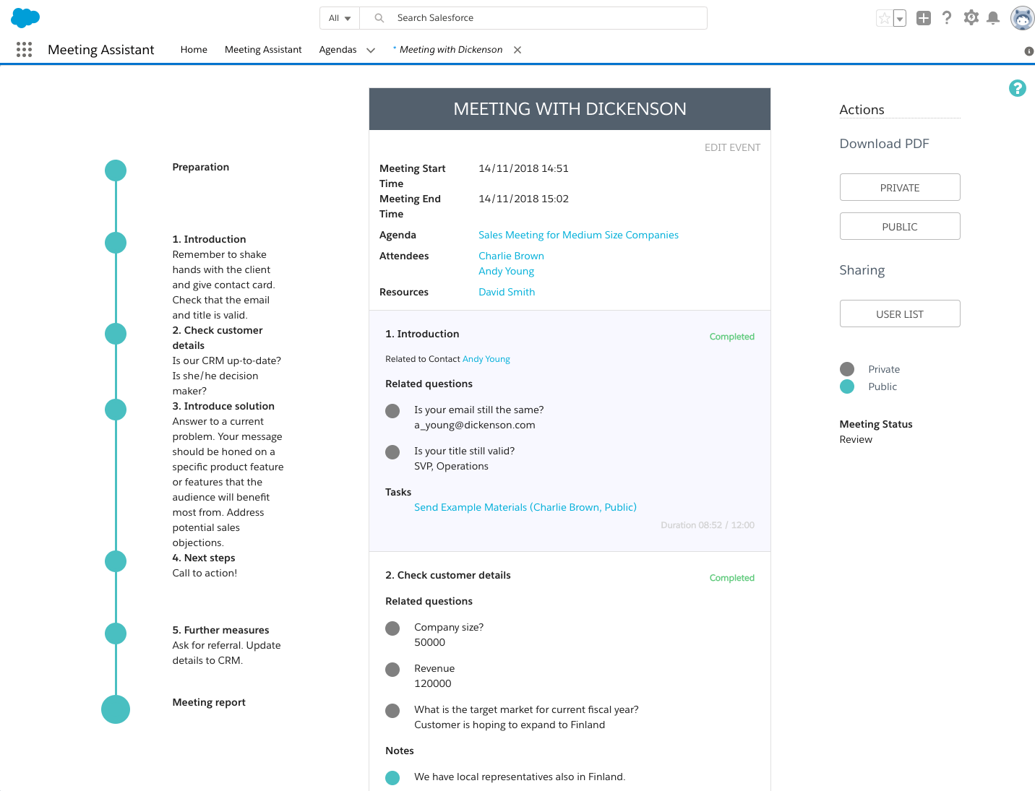Open attendee Andy Young in meeting details

[x=506, y=271]
